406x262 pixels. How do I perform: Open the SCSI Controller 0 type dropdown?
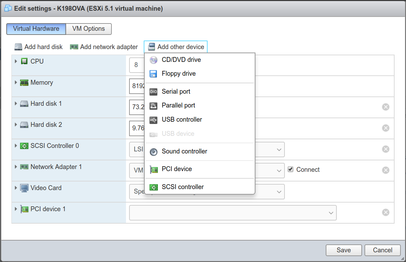click(x=279, y=149)
